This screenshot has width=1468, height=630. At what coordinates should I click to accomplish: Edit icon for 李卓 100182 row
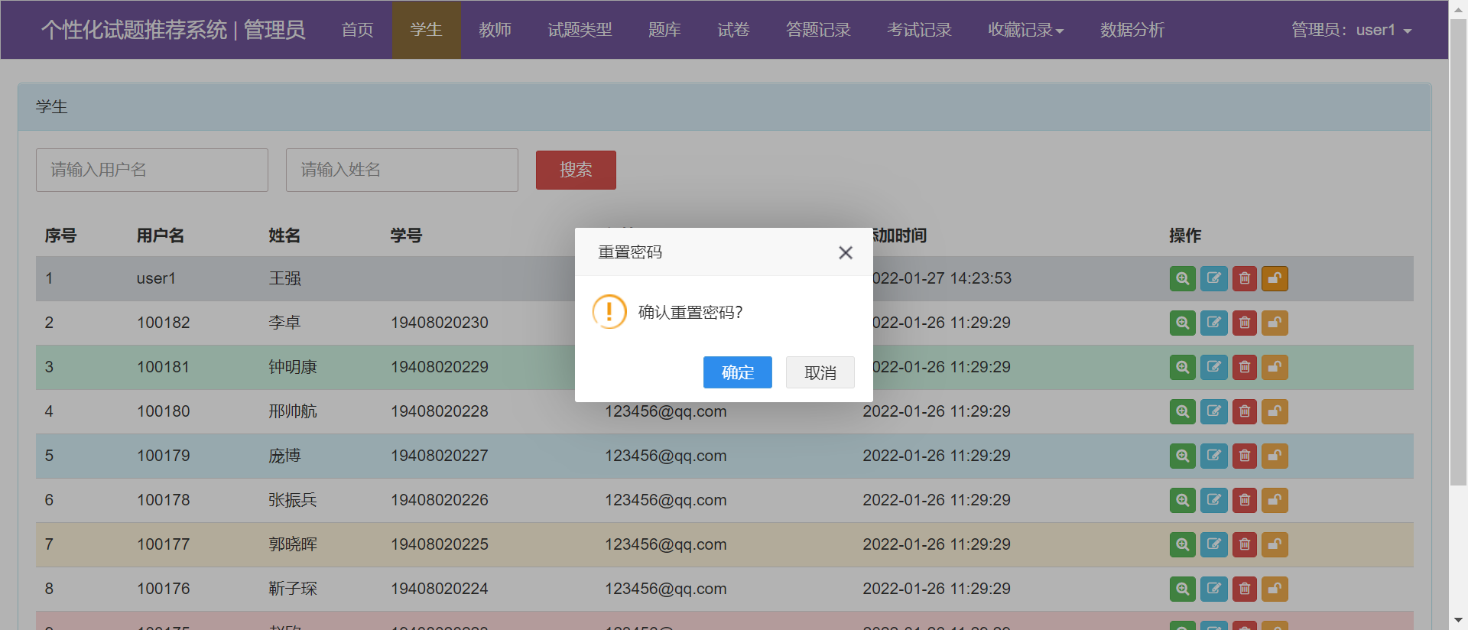(1213, 323)
